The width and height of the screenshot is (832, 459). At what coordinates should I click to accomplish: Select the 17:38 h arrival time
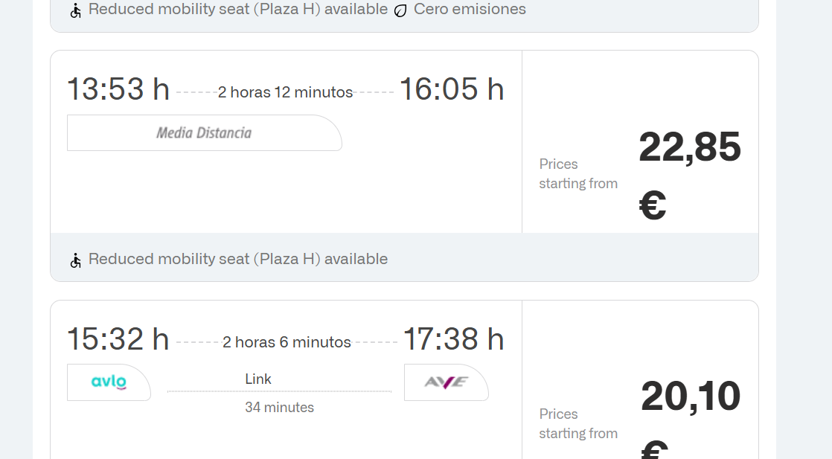tap(453, 339)
